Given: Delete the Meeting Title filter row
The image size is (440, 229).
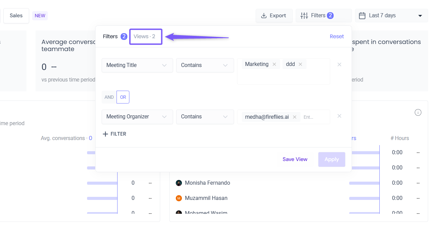Looking at the screenshot, I should [x=339, y=65].
